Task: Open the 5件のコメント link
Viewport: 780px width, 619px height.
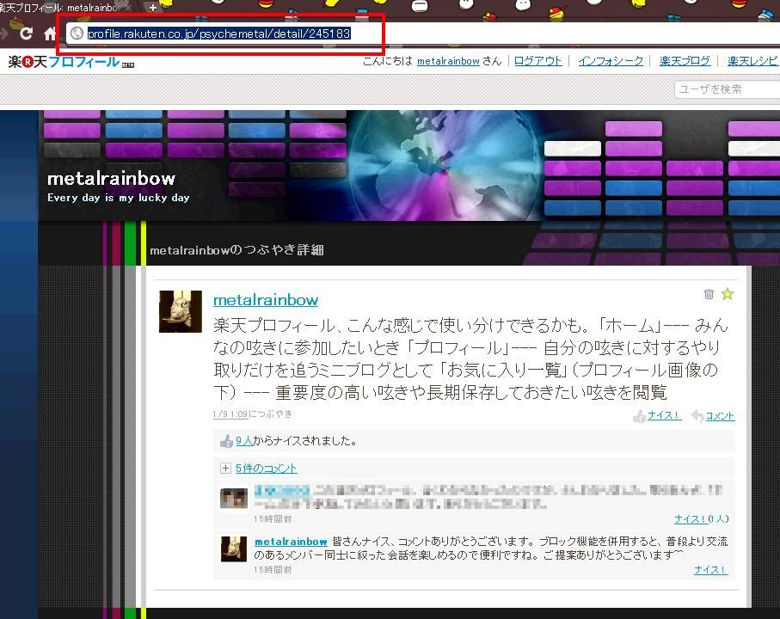Action: pos(266,469)
